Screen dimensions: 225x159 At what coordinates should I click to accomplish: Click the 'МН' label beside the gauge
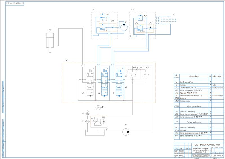pyautogui.click(x=103, y=107)
